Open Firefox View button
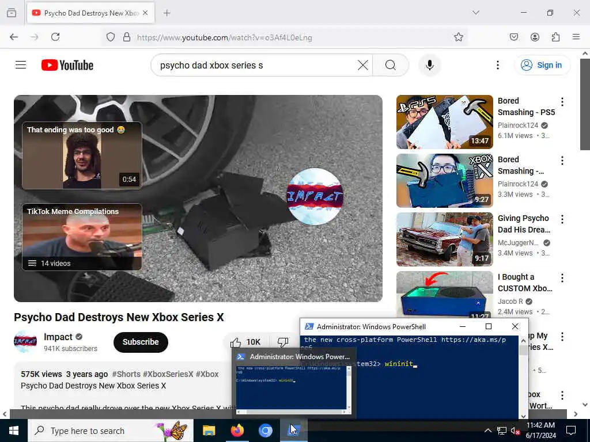The height and width of the screenshot is (442, 590). 12,13
